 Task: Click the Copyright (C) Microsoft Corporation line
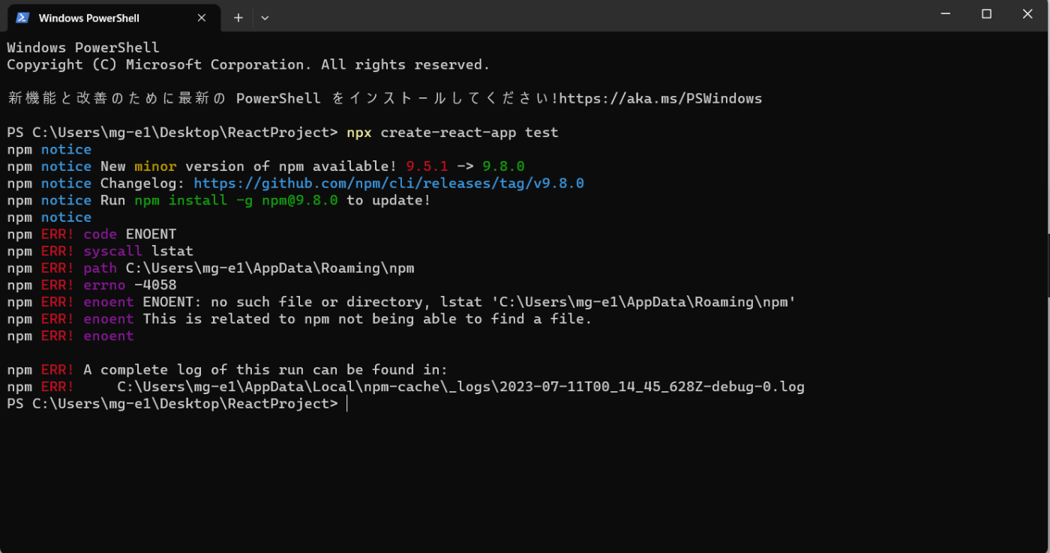pyautogui.click(x=248, y=64)
